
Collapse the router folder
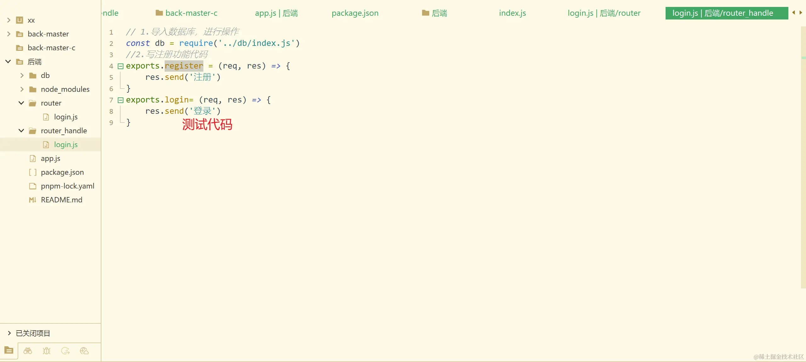pos(21,103)
